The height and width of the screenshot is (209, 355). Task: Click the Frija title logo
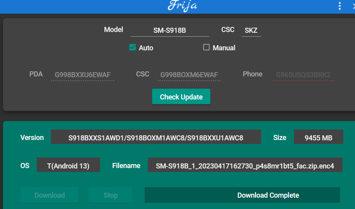click(183, 5)
